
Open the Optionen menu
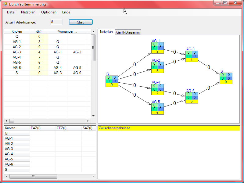(x=49, y=12)
